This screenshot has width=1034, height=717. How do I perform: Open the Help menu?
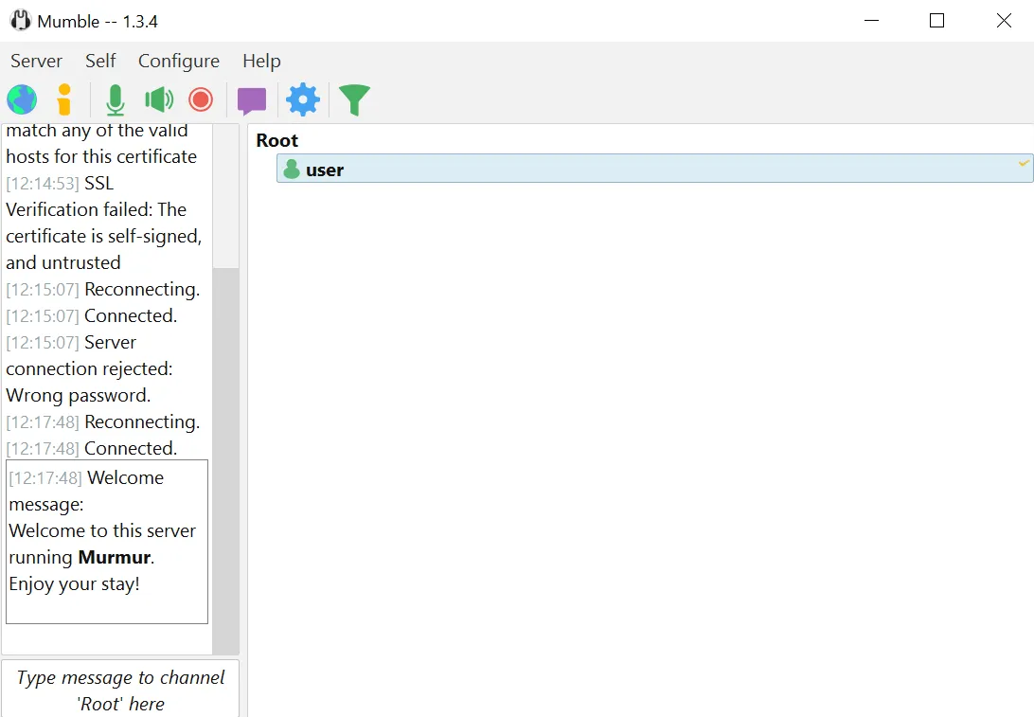click(261, 61)
